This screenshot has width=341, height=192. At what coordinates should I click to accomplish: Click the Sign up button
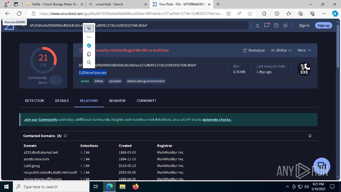[x=324, y=25]
